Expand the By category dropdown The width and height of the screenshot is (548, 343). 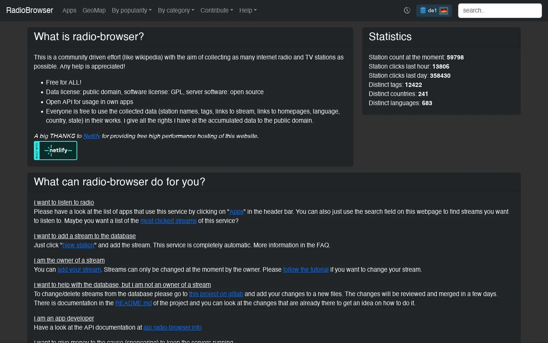[176, 11]
